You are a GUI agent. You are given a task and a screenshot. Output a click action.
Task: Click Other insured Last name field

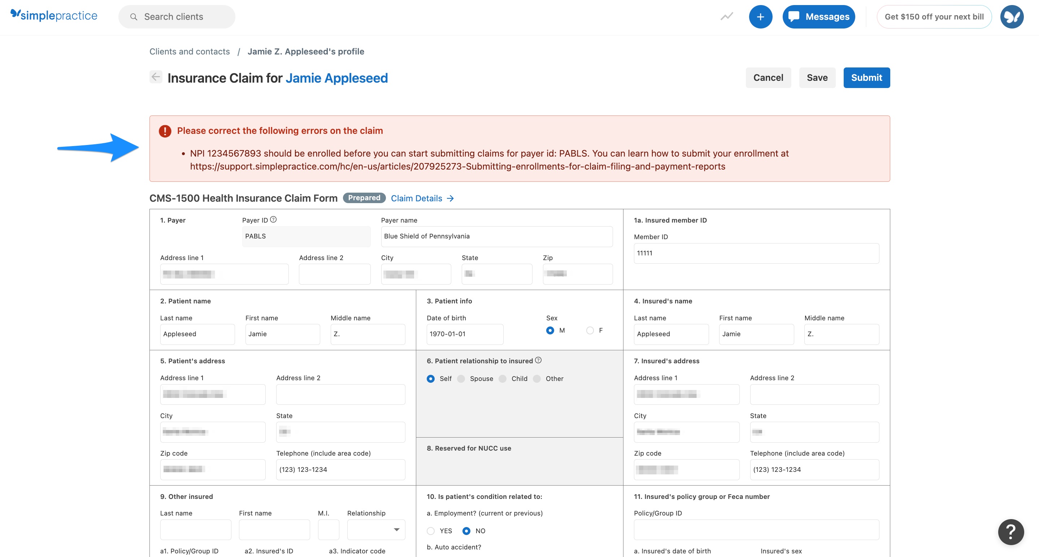tap(196, 530)
